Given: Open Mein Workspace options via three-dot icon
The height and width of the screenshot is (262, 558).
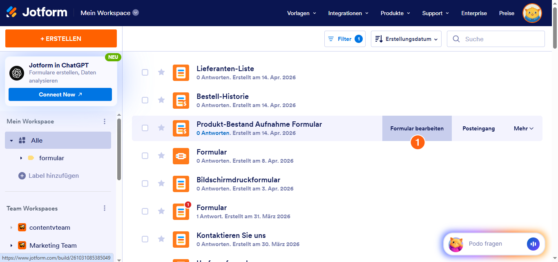Looking at the screenshot, I should pyautogui.click(x=105, y=121).
